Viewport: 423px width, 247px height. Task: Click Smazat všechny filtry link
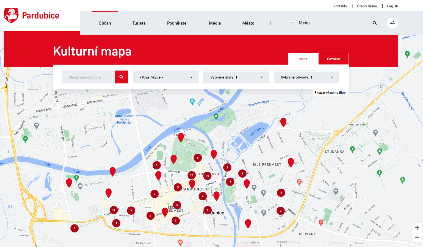(x=330, y=93)
